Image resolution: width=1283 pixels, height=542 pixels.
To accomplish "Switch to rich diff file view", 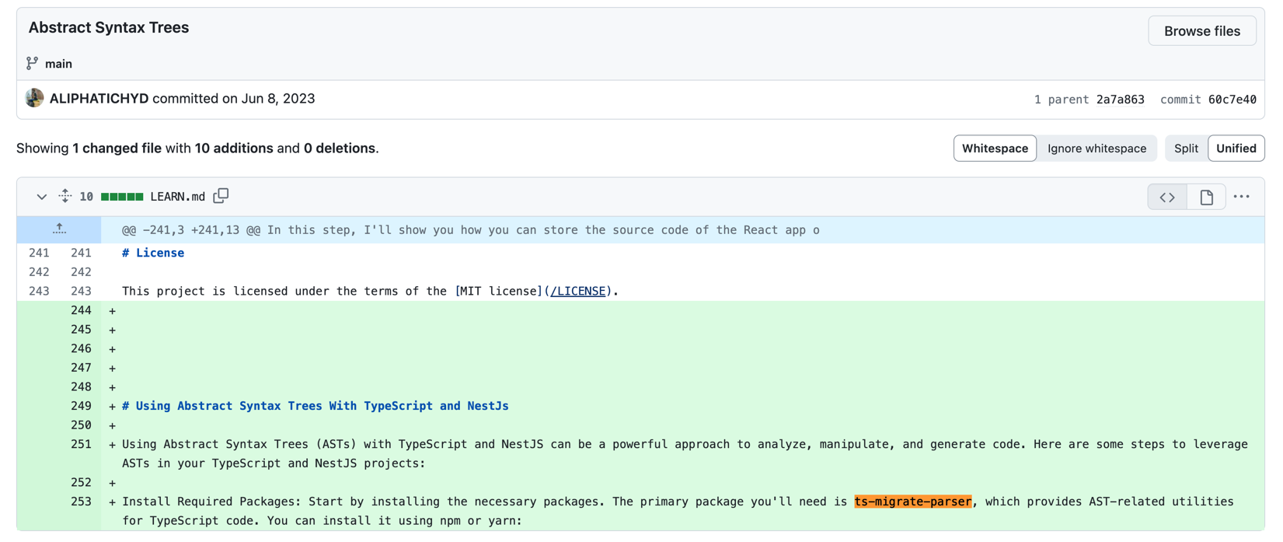I will tap(1206, 198).
